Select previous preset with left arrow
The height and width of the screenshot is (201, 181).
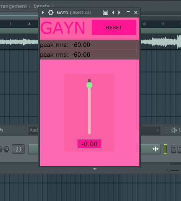(x=113, y=13)
